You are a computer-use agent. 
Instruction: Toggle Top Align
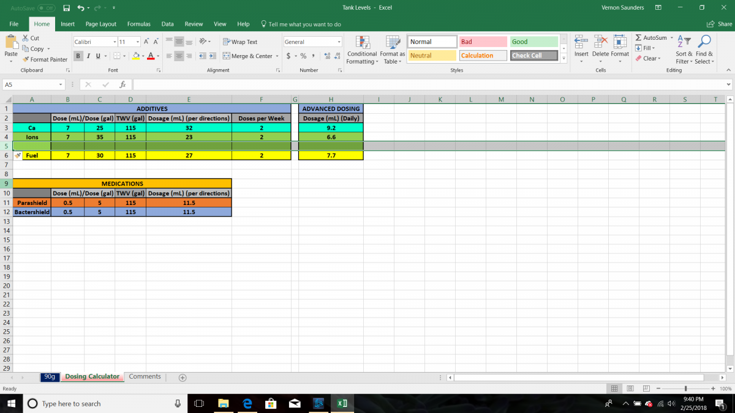point(168,42)
